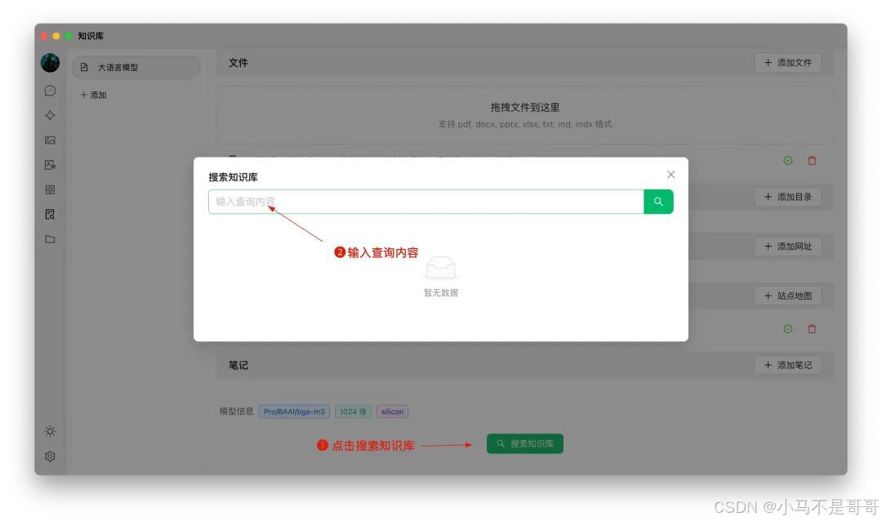Click the 添加笔记 button

(787, 365)
